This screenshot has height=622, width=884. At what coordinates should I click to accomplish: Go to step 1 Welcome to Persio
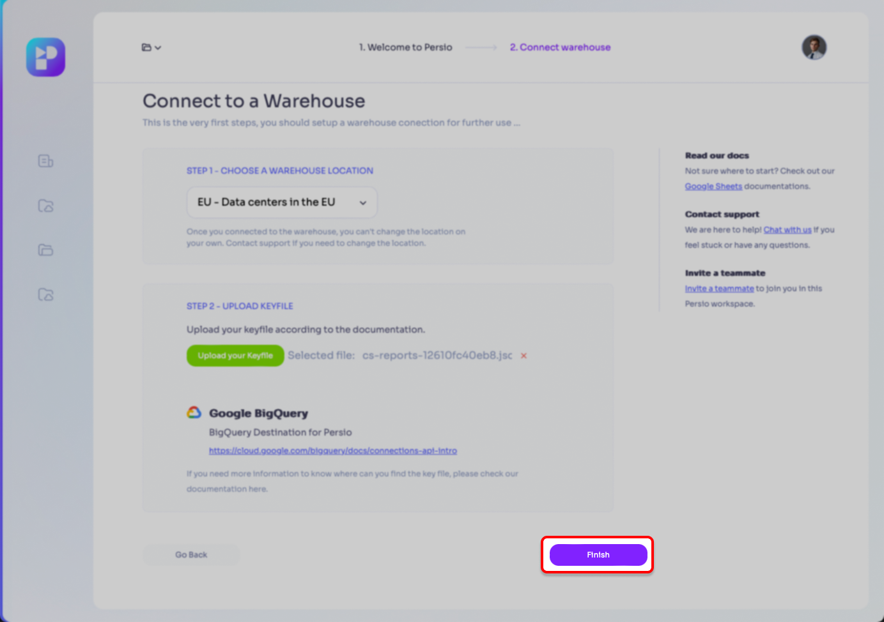[405, 47]
